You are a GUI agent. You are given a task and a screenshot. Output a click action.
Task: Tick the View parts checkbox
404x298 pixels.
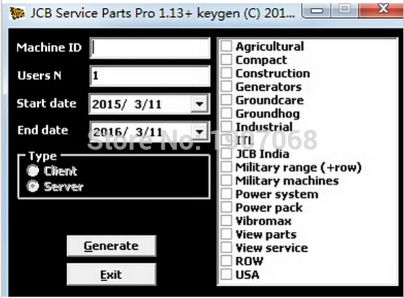coord(227,234)
